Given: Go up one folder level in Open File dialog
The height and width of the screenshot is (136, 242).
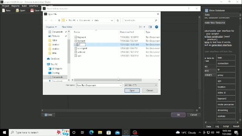Looking at the screenshot, I should coord(59,20).
